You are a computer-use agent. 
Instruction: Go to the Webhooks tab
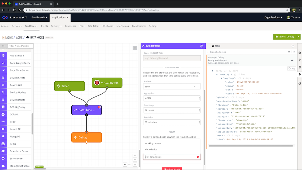108,26
